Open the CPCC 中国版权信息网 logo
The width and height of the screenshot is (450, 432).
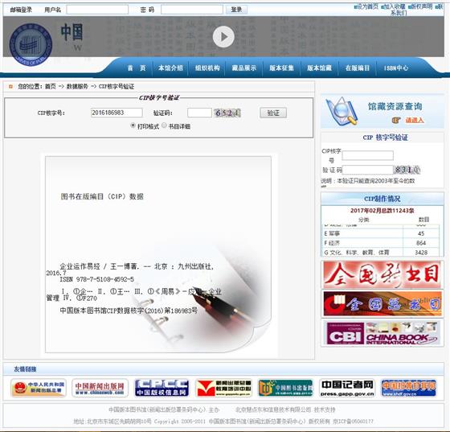162,388
